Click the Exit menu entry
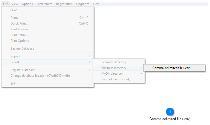This screenshot has height=125, width=210. [13, 84]
